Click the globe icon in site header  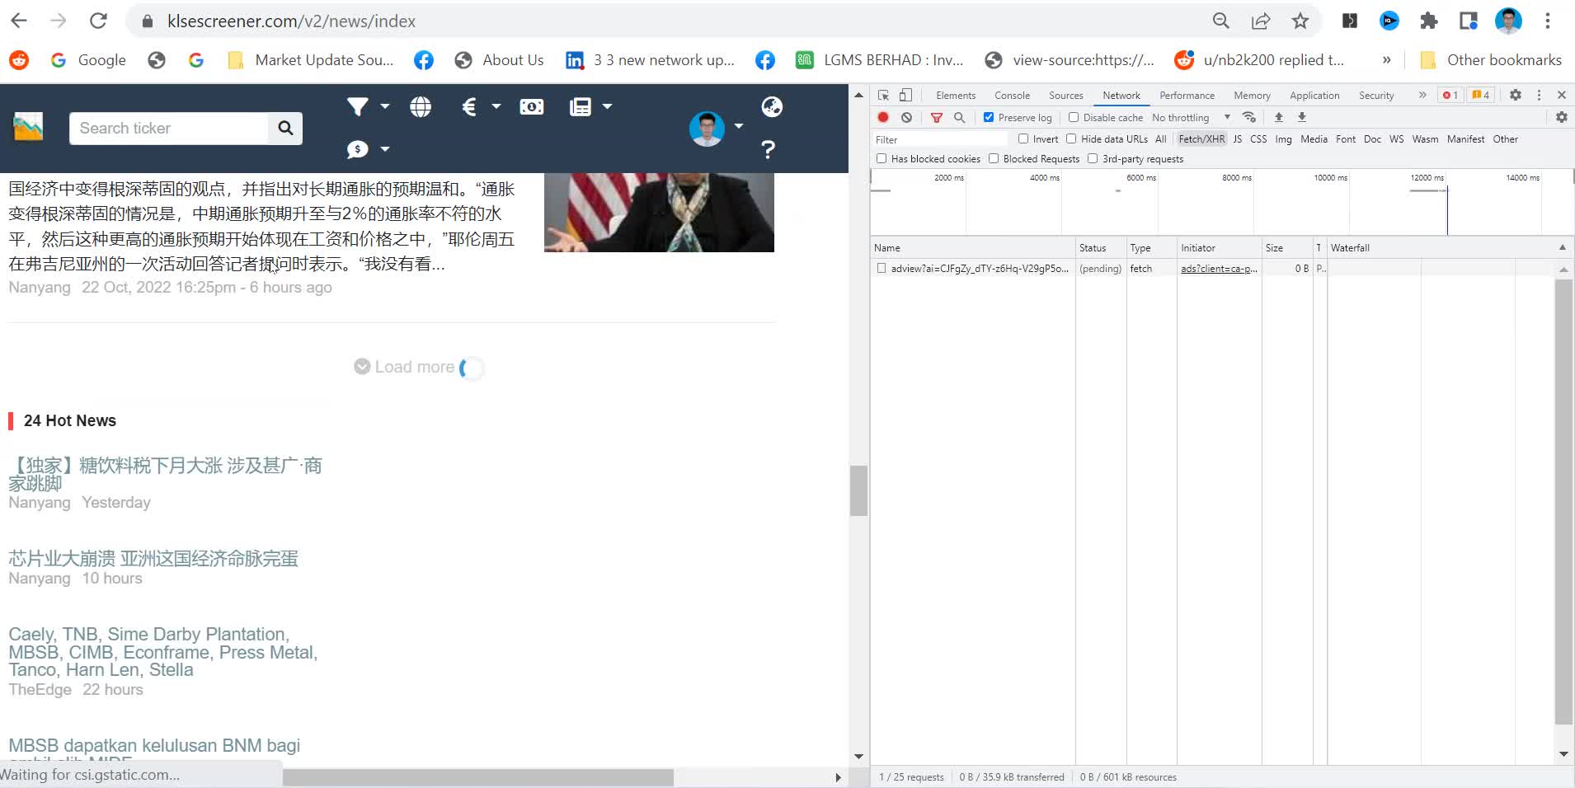coord(421,106)
